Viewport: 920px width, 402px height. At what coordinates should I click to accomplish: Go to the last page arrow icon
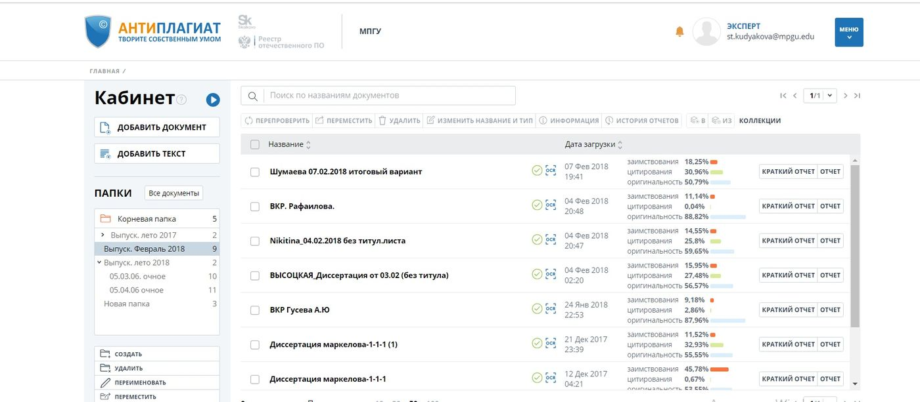coord(857,96)
